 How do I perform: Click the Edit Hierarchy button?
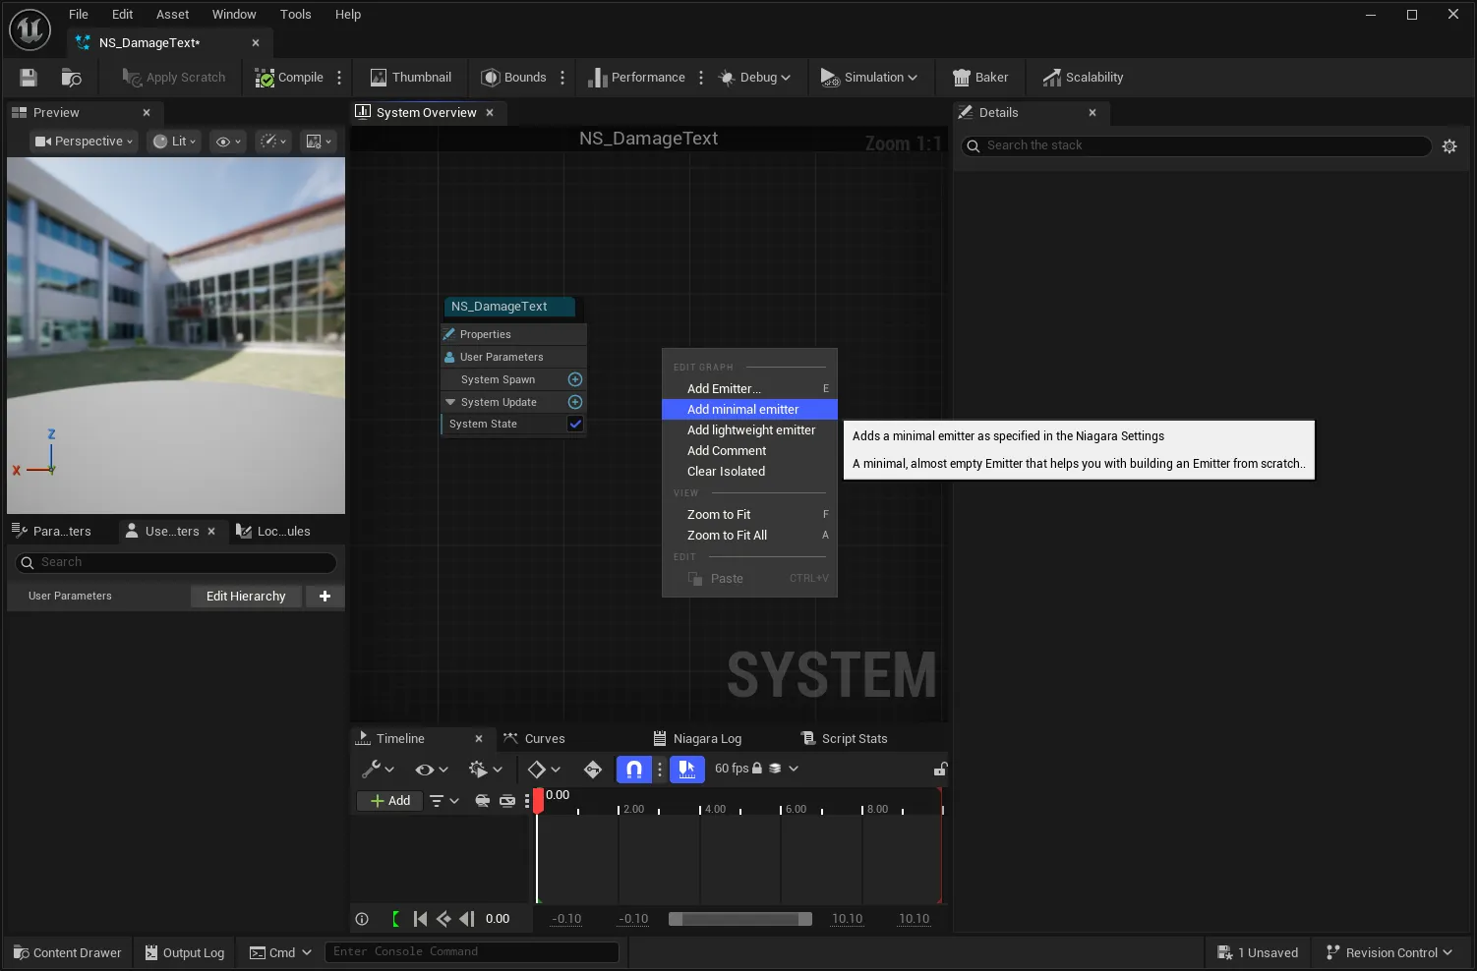pyautogui.click(x=246, y=597)
